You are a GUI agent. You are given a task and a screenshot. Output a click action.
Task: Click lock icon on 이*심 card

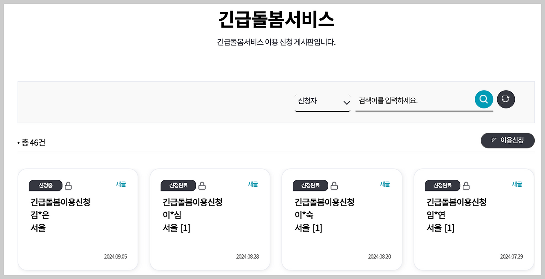202,186
